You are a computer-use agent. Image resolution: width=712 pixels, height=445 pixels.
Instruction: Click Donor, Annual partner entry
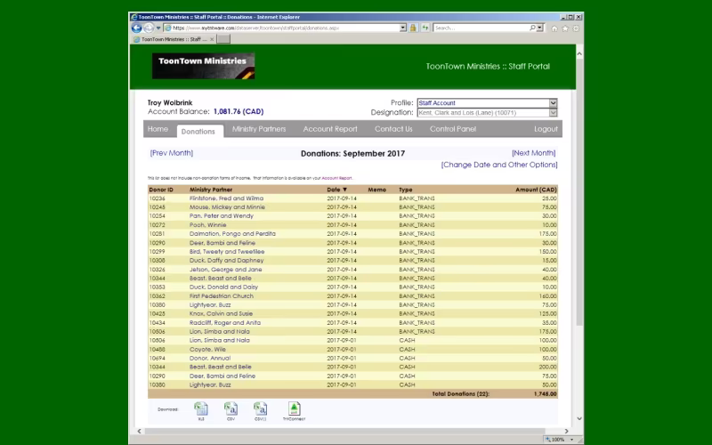[x=210, y=359]
